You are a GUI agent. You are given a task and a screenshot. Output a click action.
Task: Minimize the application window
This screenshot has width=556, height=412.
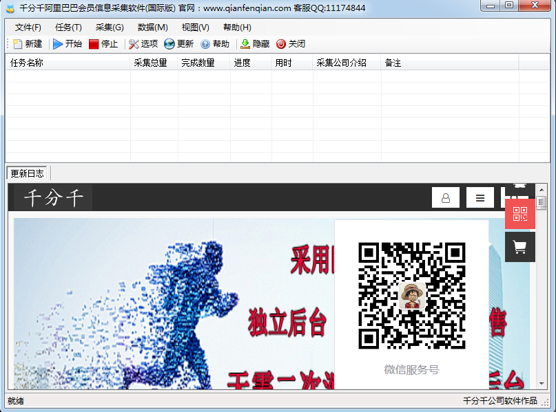tap(491, 6)
